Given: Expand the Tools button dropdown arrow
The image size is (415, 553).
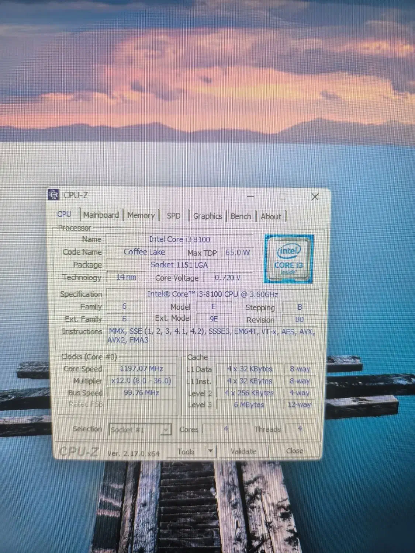Looking at the screenshot, I should (x=210, y=451).
